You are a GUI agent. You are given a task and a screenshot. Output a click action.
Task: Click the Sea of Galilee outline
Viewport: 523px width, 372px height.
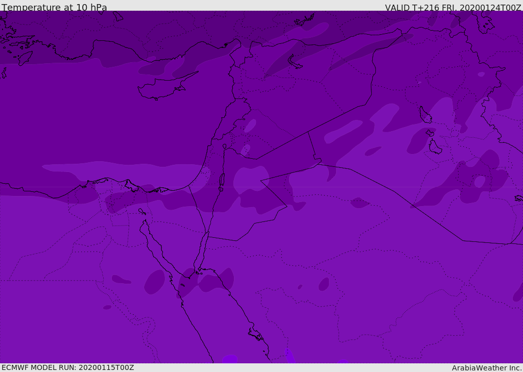[225, 146]
